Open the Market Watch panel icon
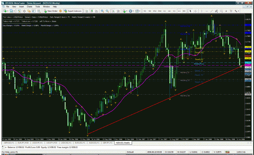 tap(19, 11)
